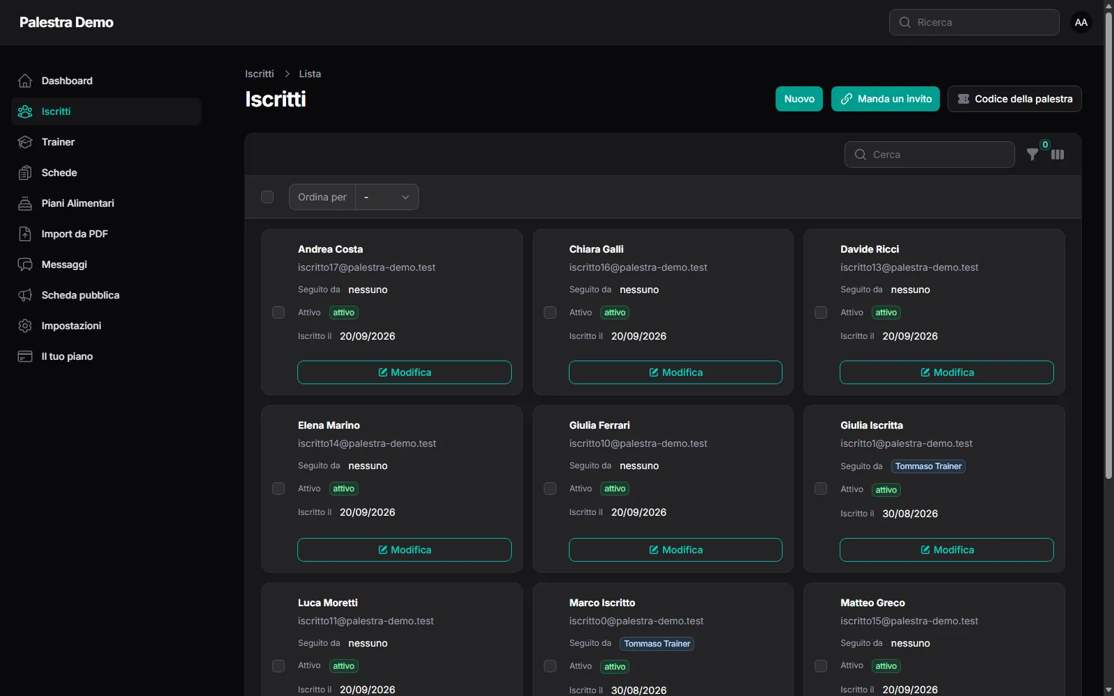
Task: Toggle columns with the column layout icon
Action: click(1058, 155)
